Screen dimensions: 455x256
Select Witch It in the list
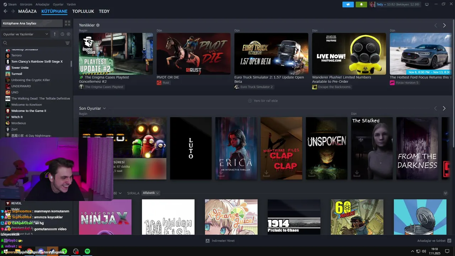(x=17, y=117)
